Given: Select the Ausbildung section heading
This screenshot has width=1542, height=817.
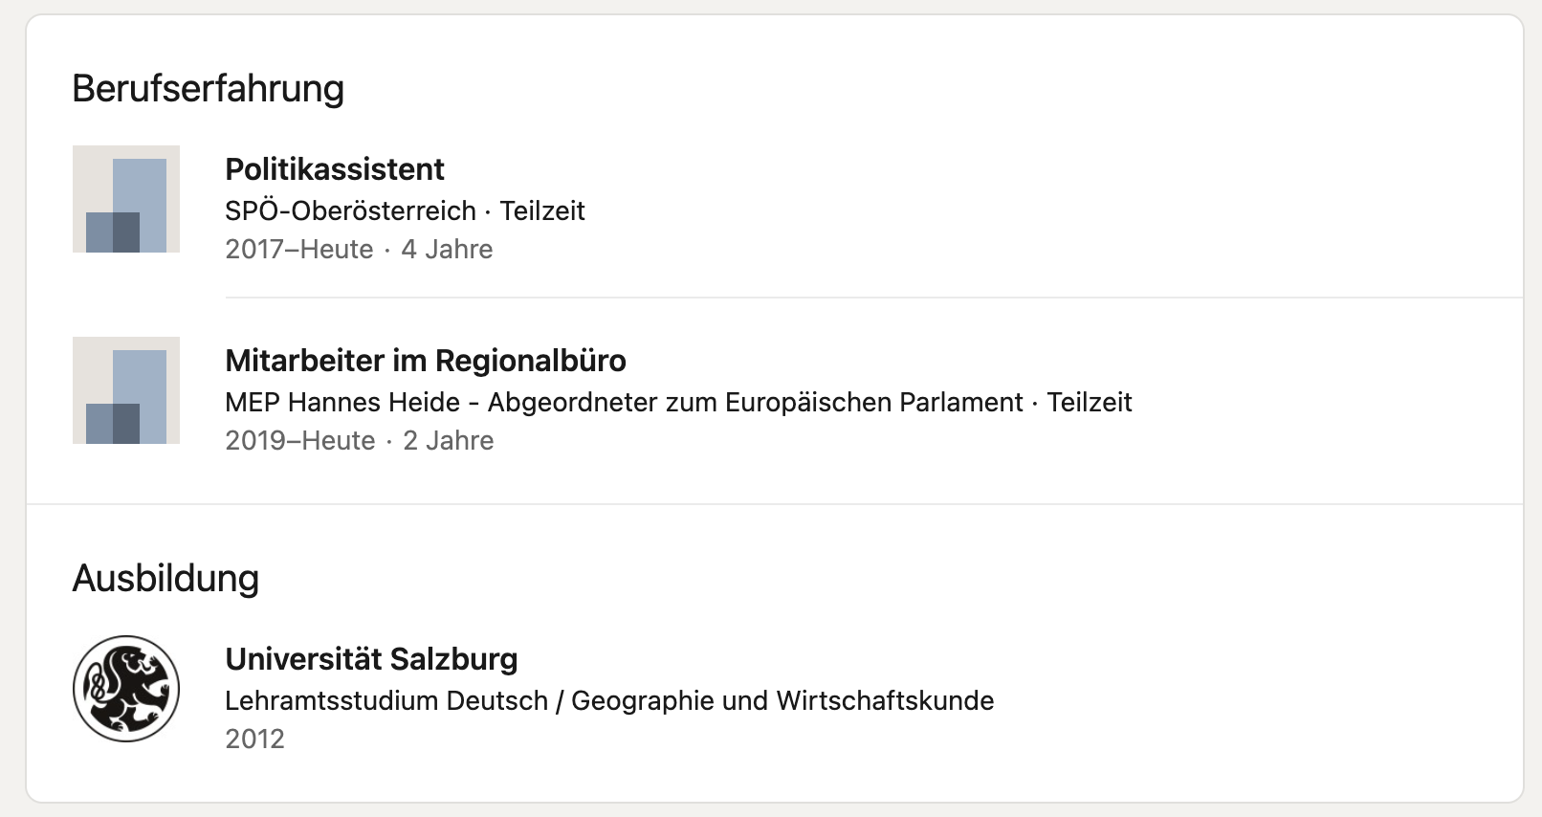Looking at the screenshot, I should 165,578.
